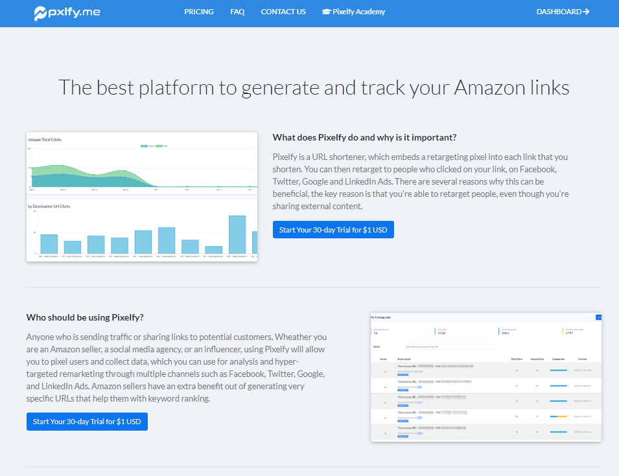
Task: Click blue plus button in My Tracking Links preview
Action: [599, 317]
